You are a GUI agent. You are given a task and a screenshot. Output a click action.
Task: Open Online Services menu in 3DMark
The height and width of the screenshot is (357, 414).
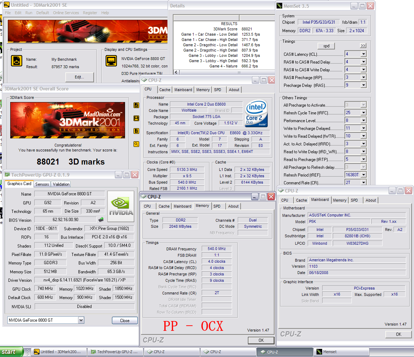pos(66,13)
